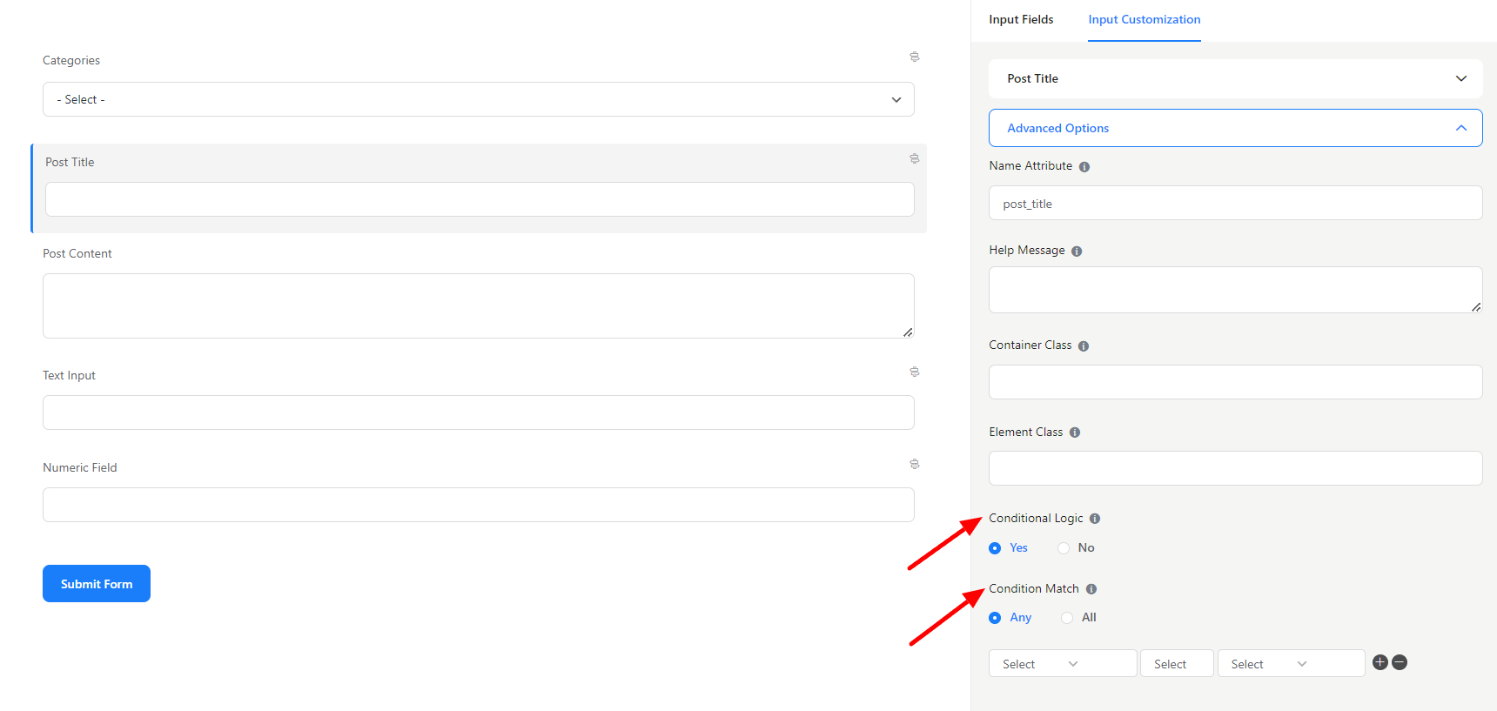Switch to the Input Fields tab
The height and width of the screenshot is (711, 1497).
click(1021, 19)
